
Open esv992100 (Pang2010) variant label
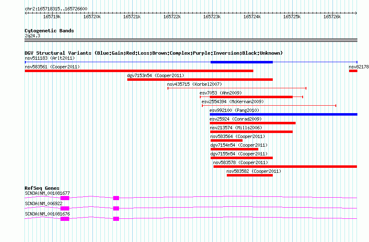coord(234,110)
